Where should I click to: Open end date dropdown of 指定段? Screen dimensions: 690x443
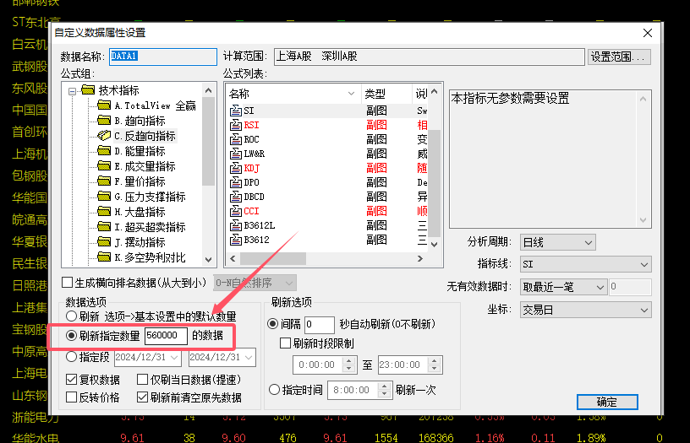click(249, 358)
